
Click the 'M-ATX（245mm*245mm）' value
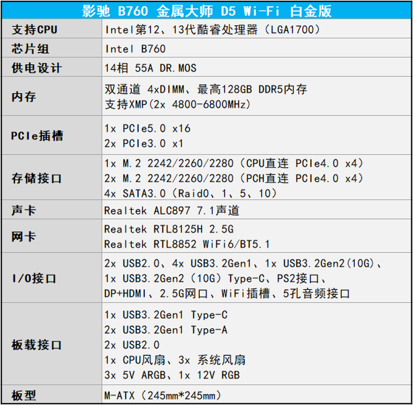(164, 395)
